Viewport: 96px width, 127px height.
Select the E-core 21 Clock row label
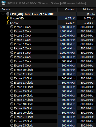coord(23,117)
